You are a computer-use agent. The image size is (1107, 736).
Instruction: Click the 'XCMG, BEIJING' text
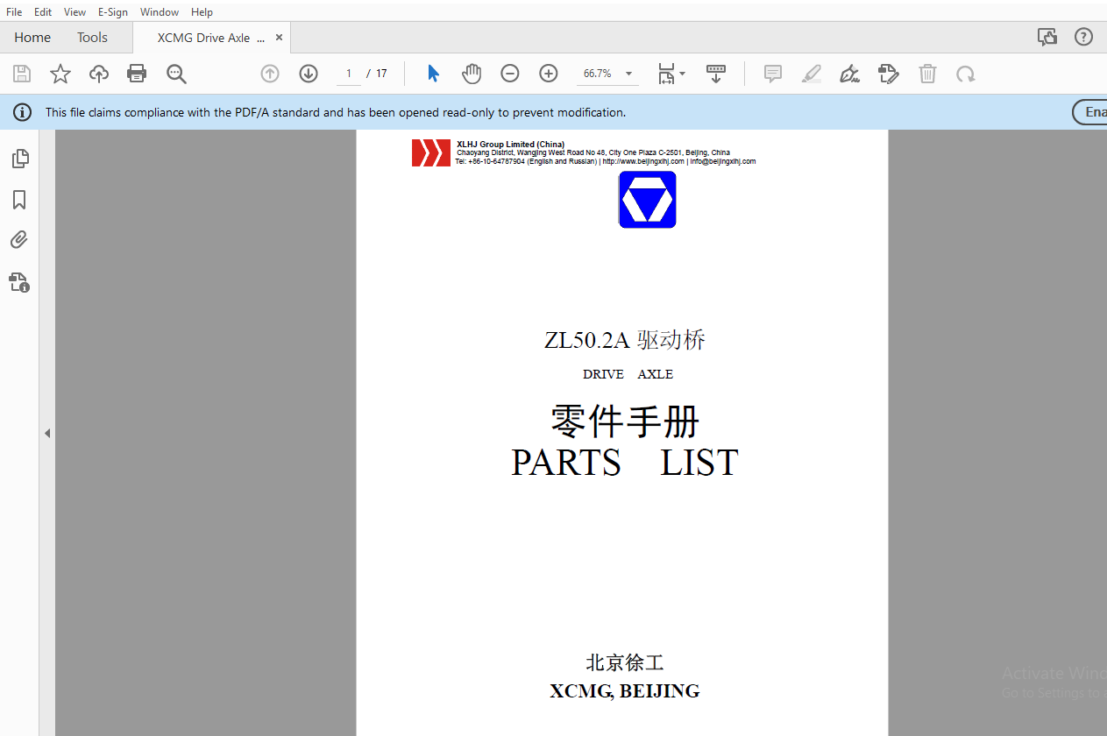625,690
